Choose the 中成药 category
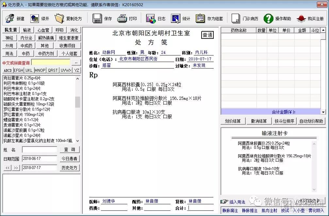This screenshot has height=216, width=329. click(x=26, y=46)
